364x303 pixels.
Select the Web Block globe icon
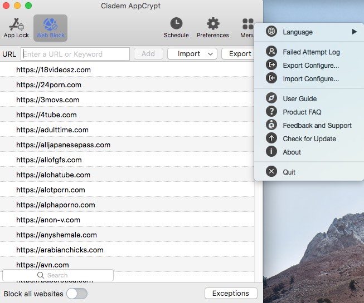(50, 24)
